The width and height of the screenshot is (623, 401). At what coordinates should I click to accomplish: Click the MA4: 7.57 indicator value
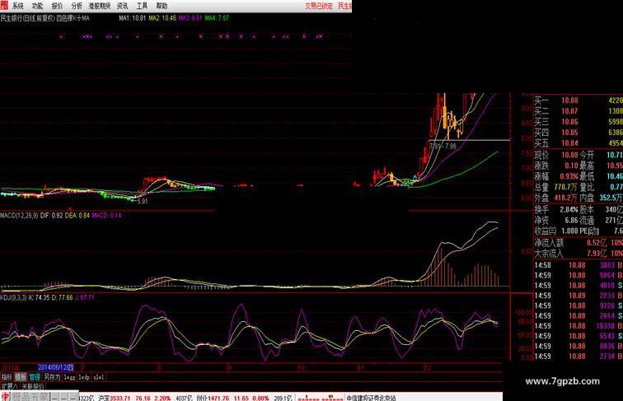[x=217, y=18]
